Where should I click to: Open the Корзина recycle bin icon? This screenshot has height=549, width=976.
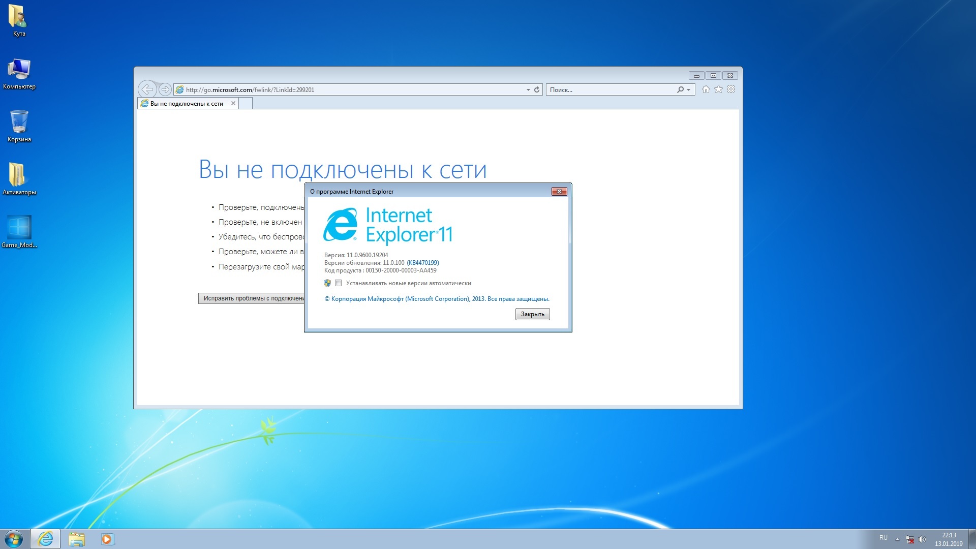tap(19, 126)
